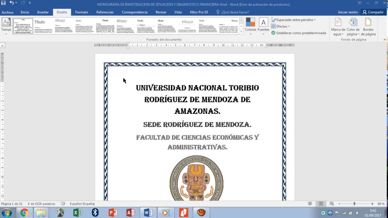This screenshot has height=218, width=388.
Task: Click Iniciar sesión
Action: (348, 12)
